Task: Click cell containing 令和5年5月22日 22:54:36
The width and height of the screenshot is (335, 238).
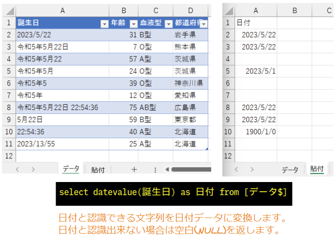Action: [x=62, y=108]
